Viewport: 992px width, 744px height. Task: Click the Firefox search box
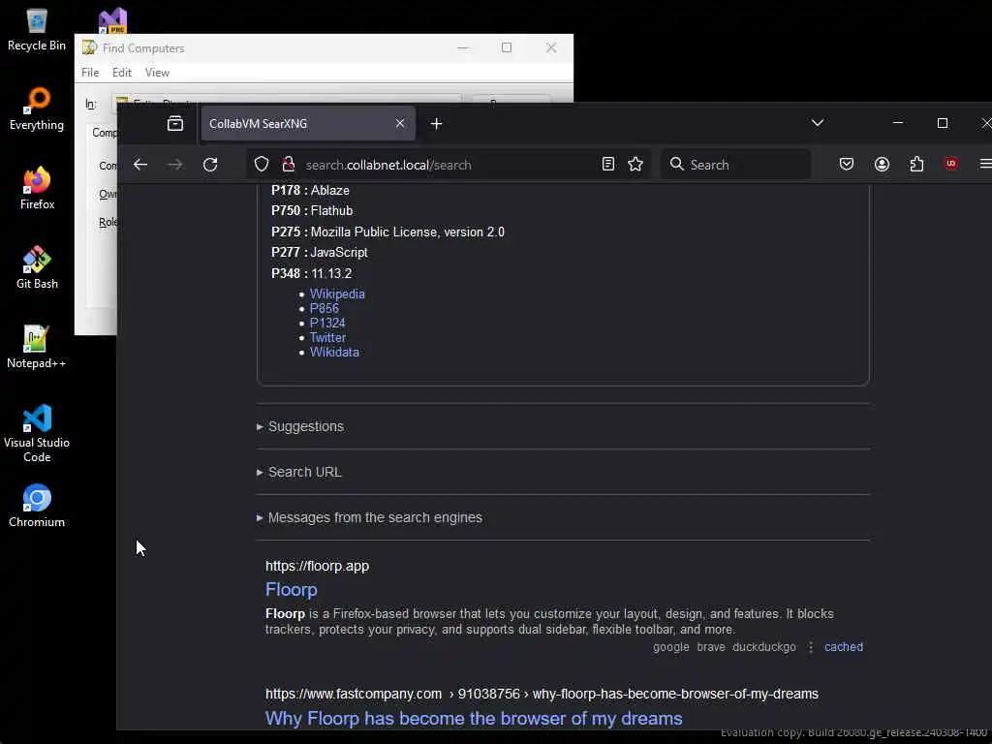736,165
